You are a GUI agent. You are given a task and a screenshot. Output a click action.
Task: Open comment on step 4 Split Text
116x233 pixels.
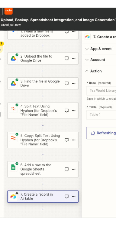[x=67, y=110]
